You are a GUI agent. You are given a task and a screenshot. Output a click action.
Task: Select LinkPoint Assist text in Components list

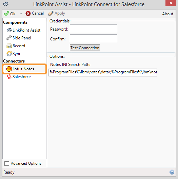(x=26, y=30)
